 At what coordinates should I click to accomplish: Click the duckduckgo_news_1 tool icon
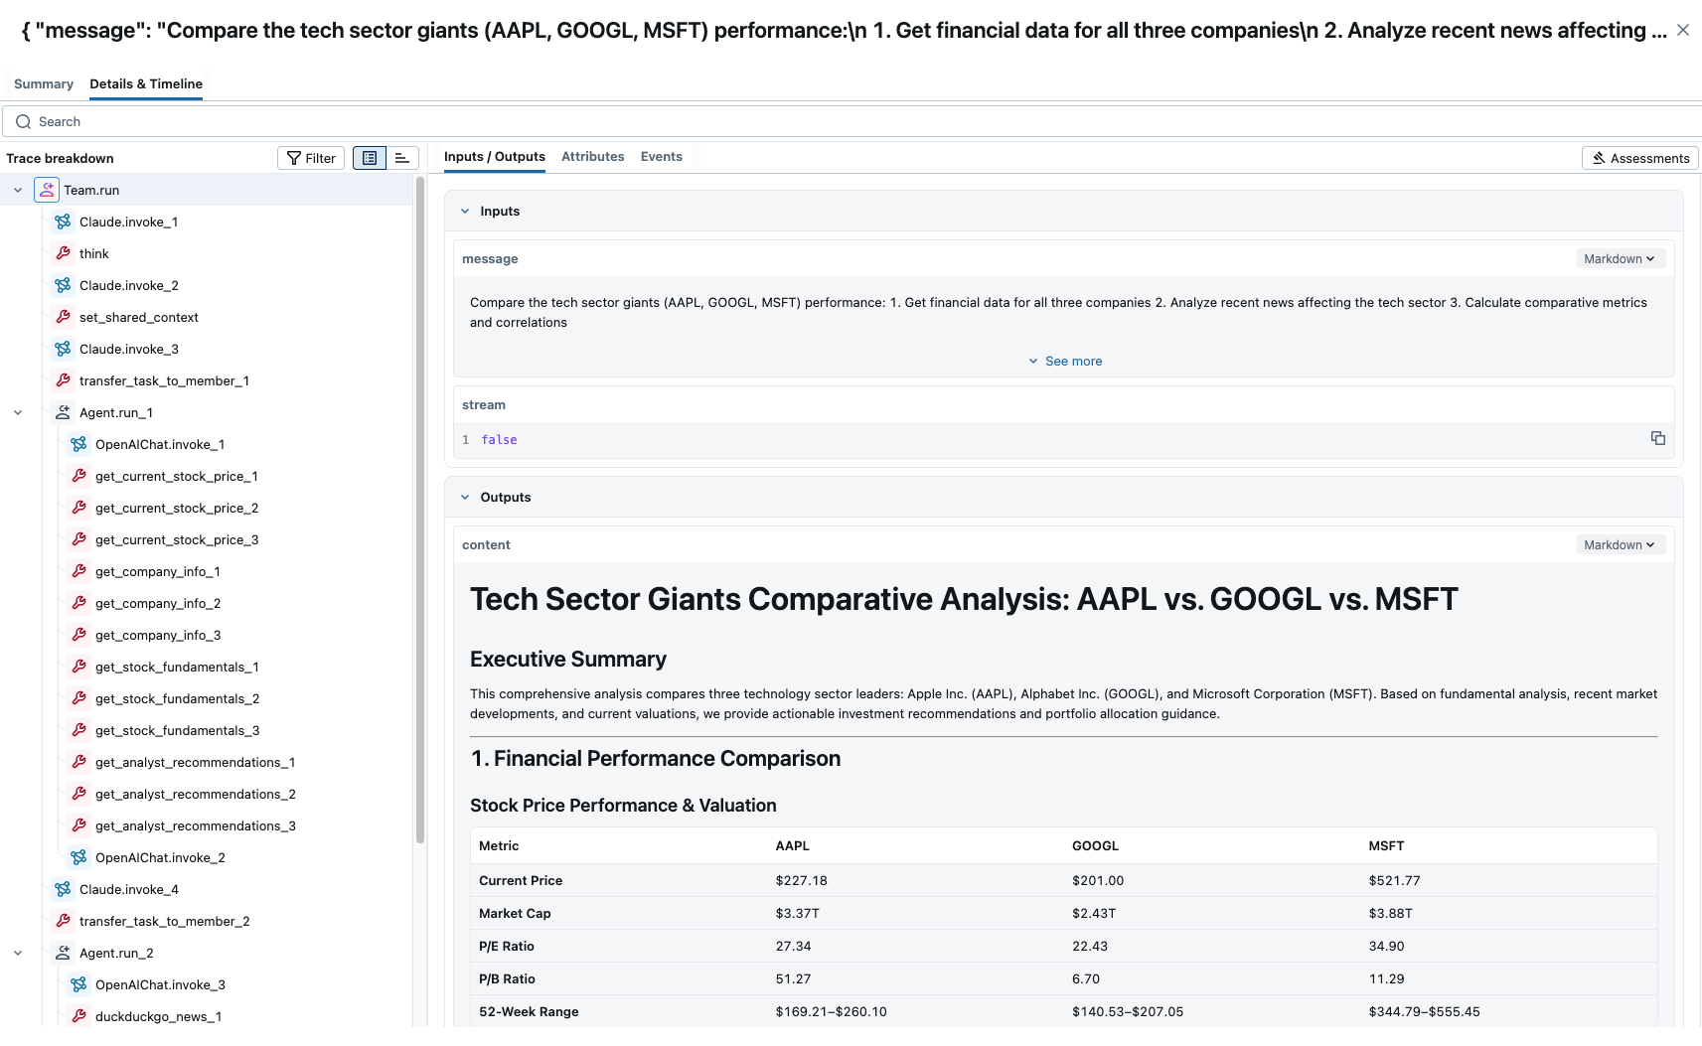pyautogui.click(x=78, y=1016)
